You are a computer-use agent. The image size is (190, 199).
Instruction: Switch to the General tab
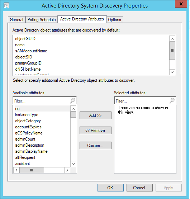(16, 20)
